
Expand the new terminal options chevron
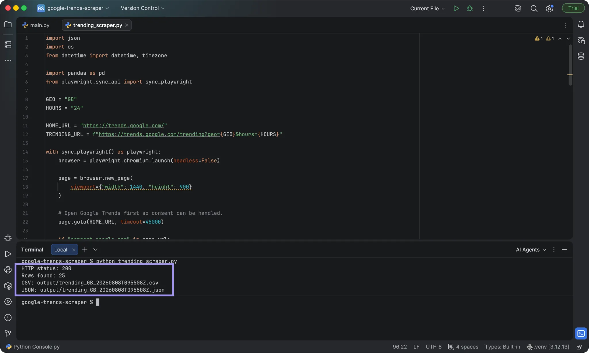[x=95, y=249]
